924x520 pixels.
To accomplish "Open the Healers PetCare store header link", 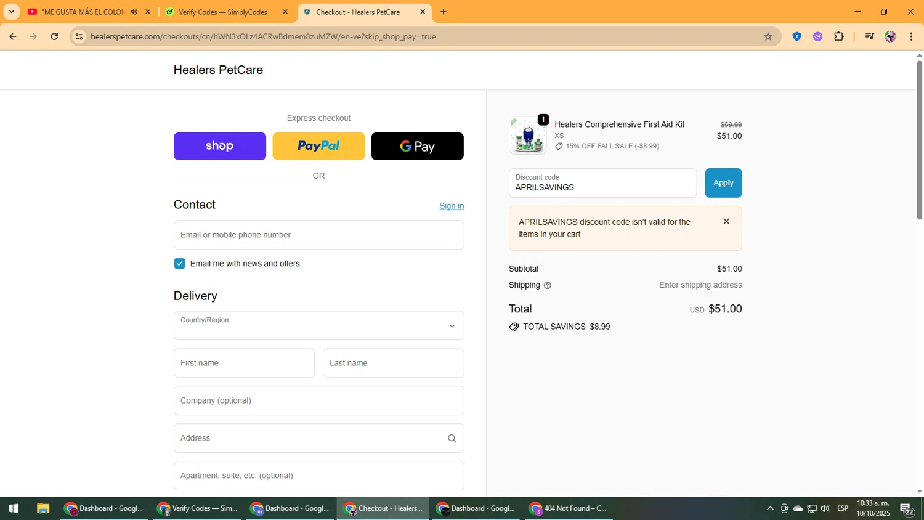I will (x=218, y=70).
